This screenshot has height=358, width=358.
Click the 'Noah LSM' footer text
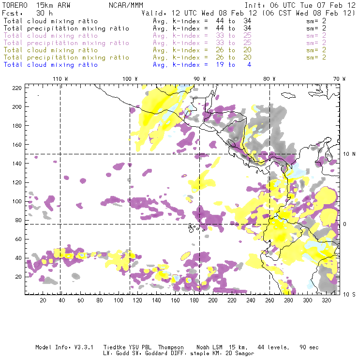pyautogui.click(x=209, y=347)
